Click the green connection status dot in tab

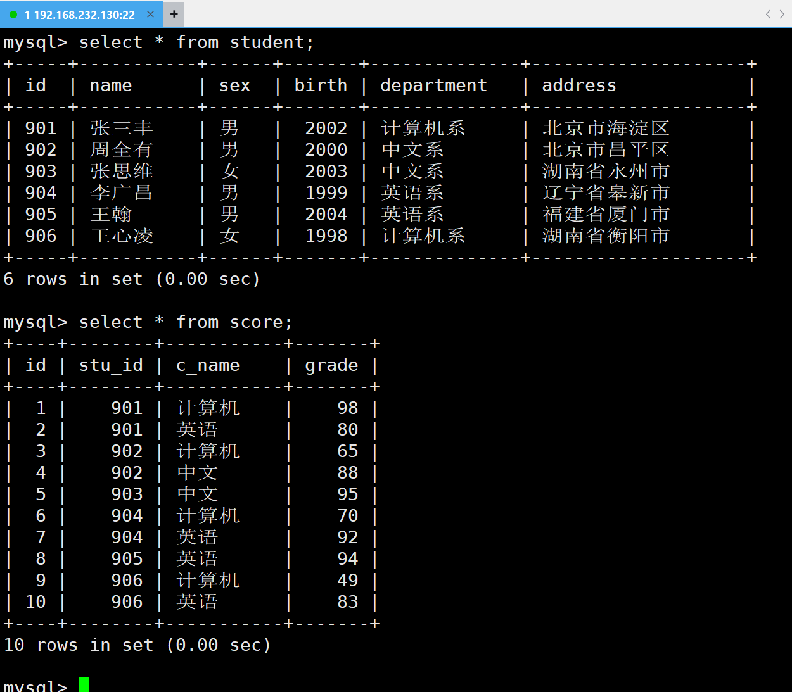13,15
